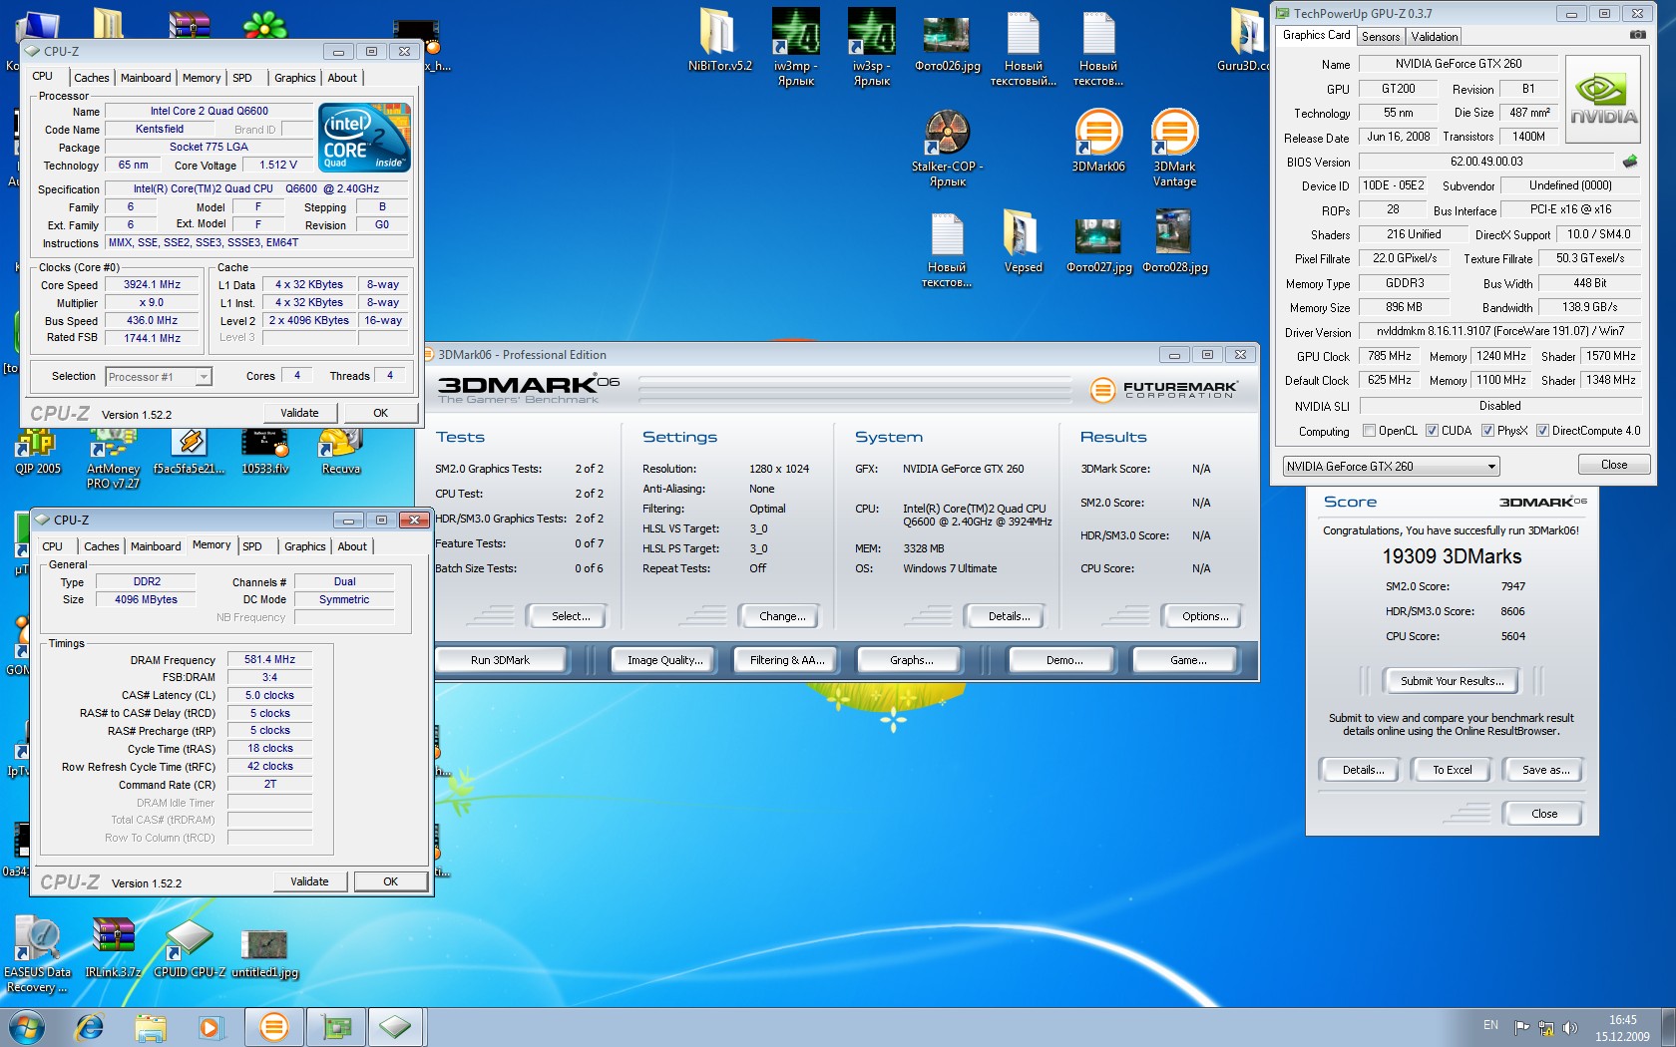Click the Filtering & AA... button
Screen dimensions: 1676x1047
[x=788, y=660]
